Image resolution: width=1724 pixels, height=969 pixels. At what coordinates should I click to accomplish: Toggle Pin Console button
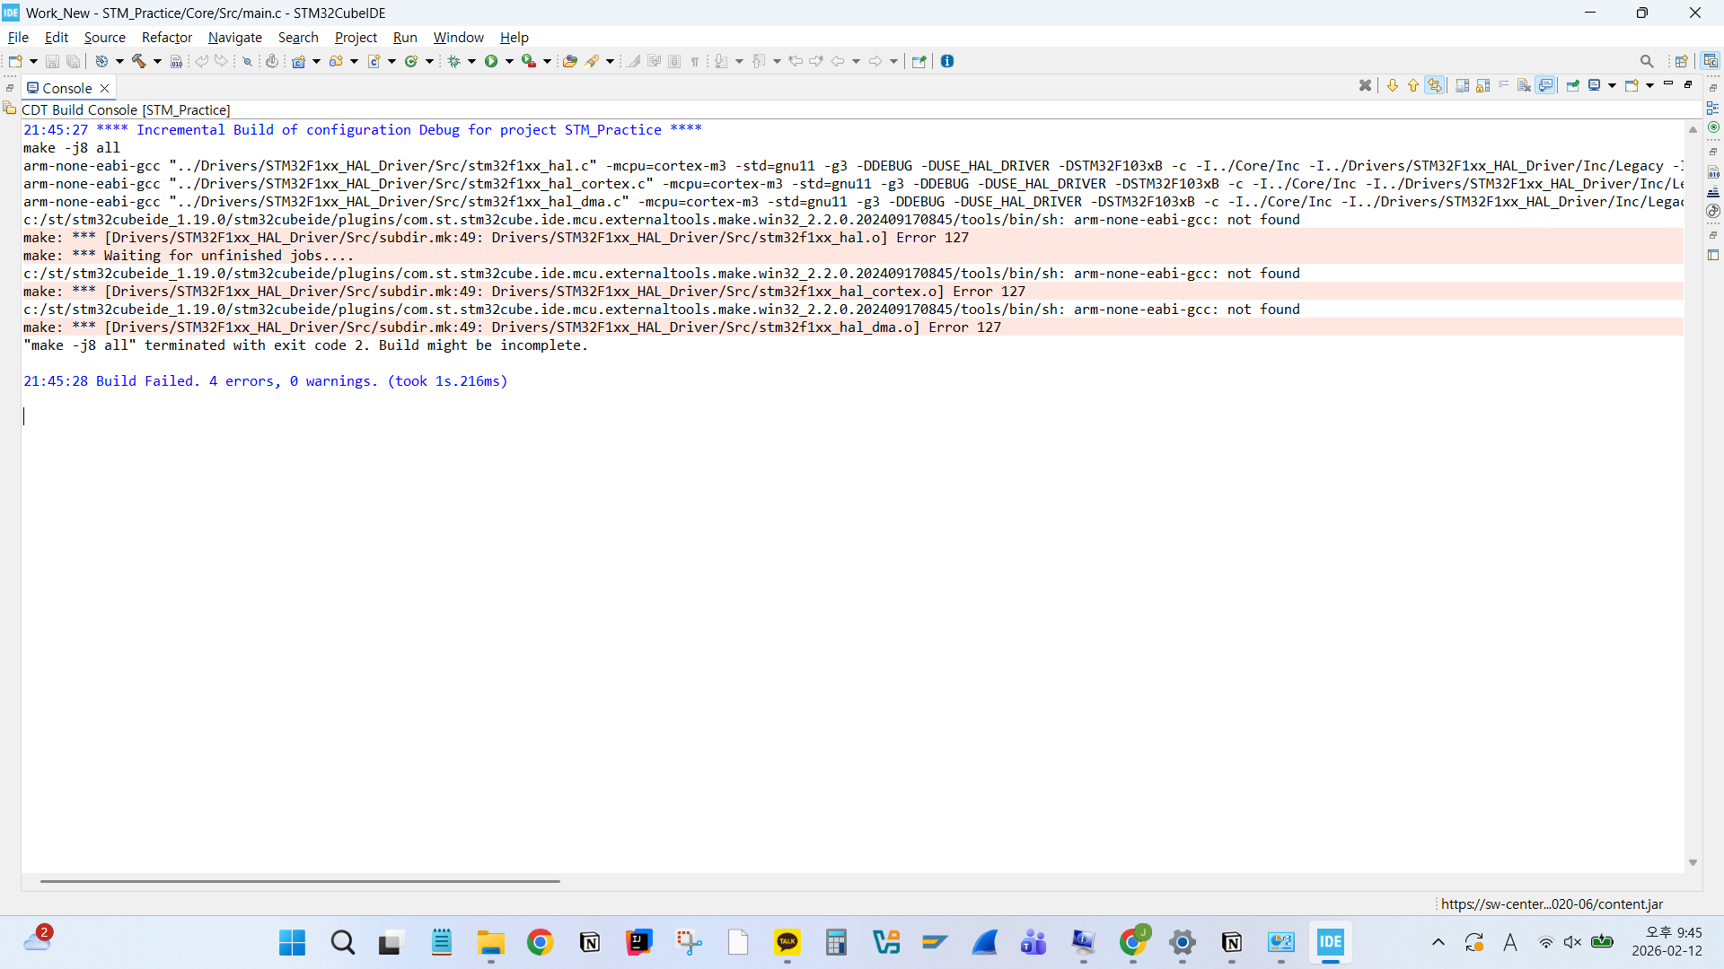[1573, 85]
